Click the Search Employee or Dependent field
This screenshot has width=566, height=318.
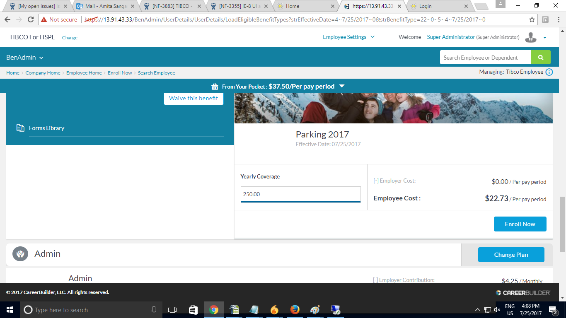[x=485, y=58]
